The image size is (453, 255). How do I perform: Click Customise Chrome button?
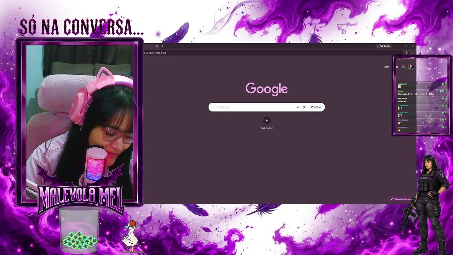[x=401, y=199]
